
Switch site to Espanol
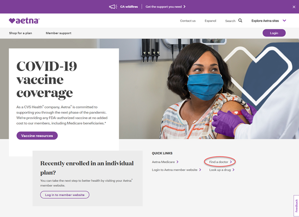(x=210, y=21)
